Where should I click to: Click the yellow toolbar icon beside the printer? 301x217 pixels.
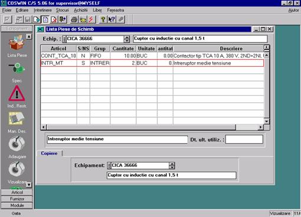(83, 20)
